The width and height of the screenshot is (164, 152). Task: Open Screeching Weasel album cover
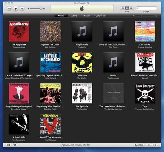[x=19, y=93]
